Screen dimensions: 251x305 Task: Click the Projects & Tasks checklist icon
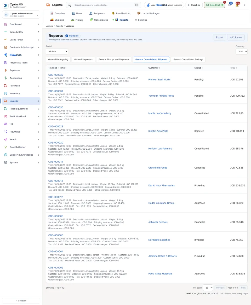click(6, 63)
